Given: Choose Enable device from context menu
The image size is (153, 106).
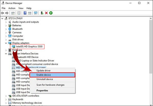Looking at the screenshot, I should [44, 75].
